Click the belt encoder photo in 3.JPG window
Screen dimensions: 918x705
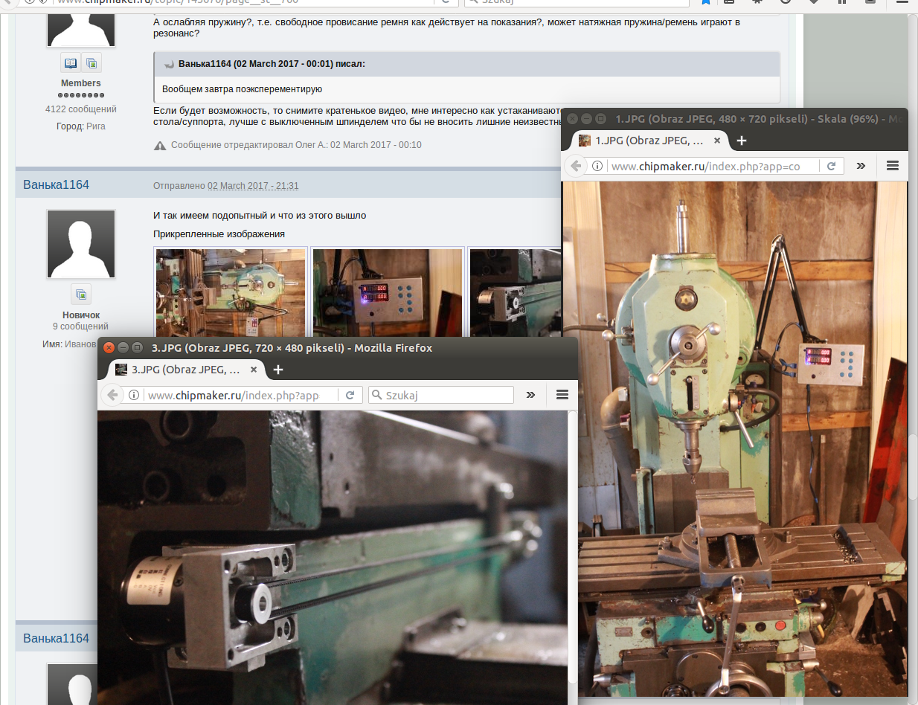(x=333, y=557)
